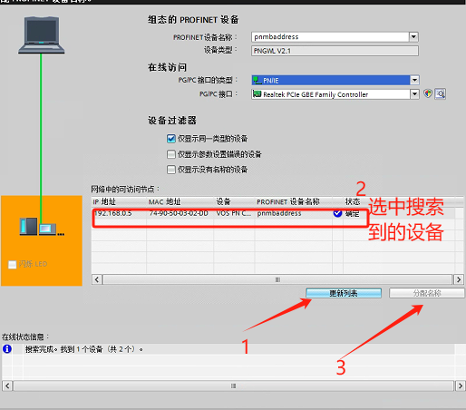Toggle the 闪烁 LED checkbox
The height and width of the screenshot is (410, 466).
pyautogui.click(x=13, y=265)
